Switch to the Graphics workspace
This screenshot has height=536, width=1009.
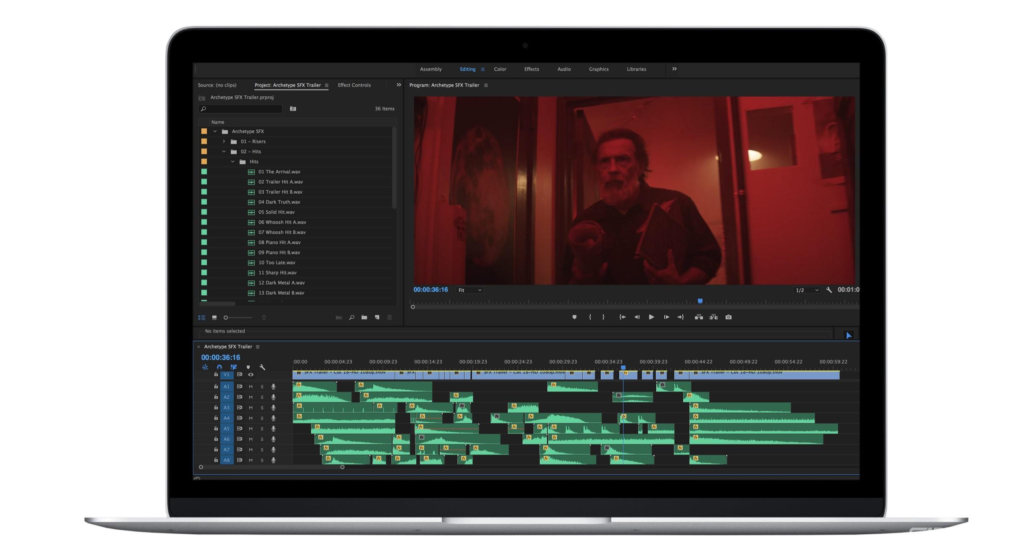[599, 69]
